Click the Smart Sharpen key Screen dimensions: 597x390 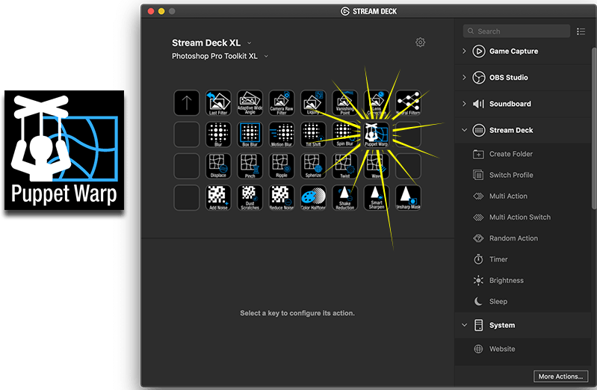tap(376, 198)
